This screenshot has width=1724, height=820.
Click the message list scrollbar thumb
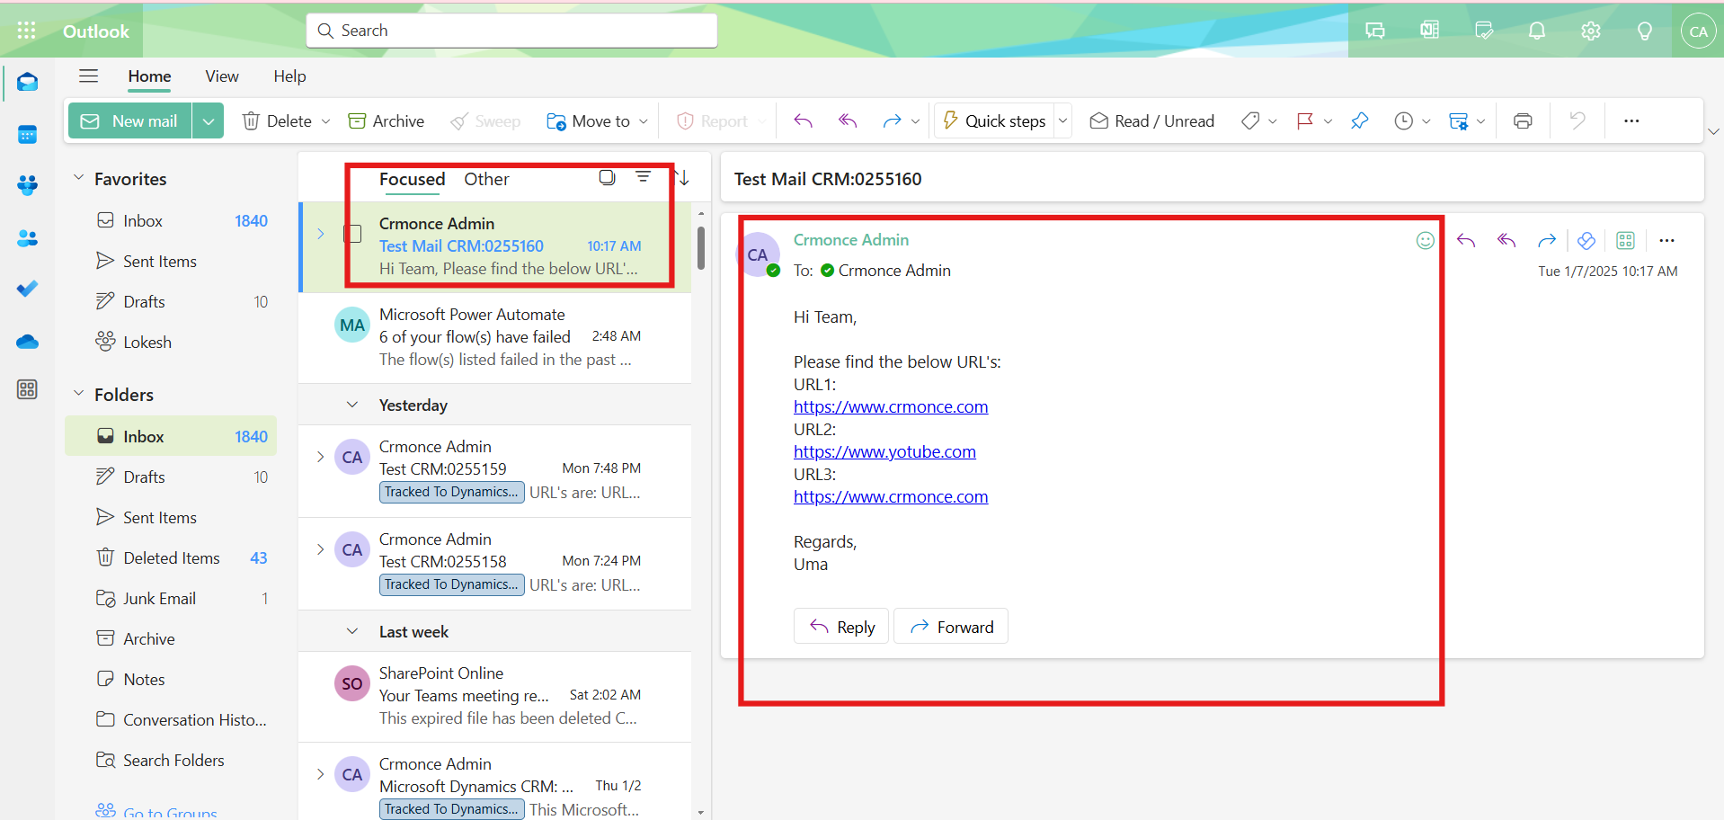point(701,248)
